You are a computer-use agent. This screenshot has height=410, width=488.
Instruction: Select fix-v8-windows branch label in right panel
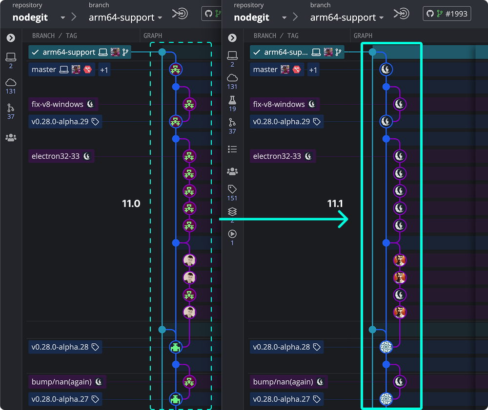coord(285,104)
